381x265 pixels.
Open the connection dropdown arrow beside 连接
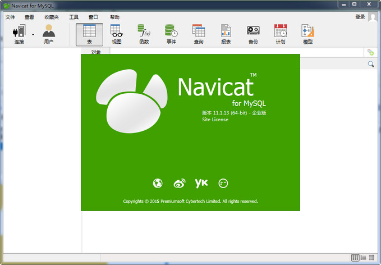click(33, 35)
